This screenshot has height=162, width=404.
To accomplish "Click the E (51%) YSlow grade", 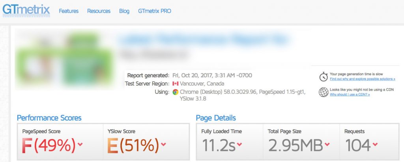I will coord(133,145).
